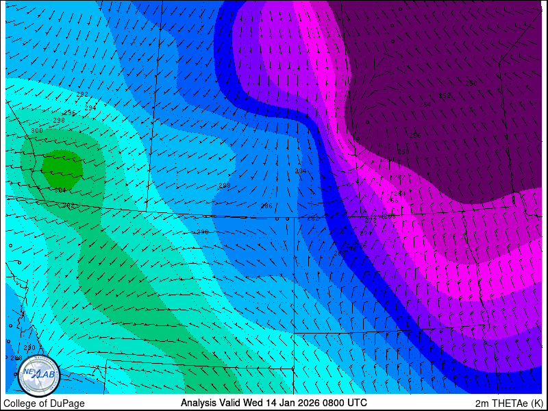548x411 pixels.
Task: Click the 256 contour label
Action: [x=415, y=135]
